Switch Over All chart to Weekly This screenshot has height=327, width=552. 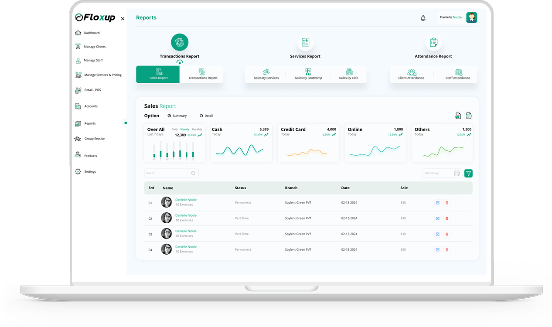(185, 129)
